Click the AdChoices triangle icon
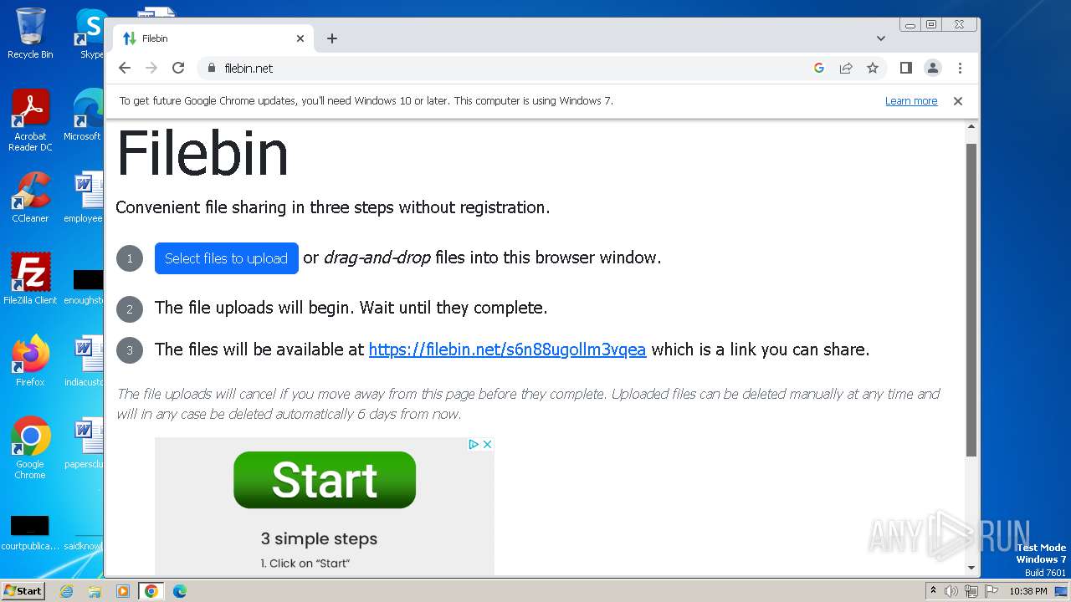 point(474,444)
